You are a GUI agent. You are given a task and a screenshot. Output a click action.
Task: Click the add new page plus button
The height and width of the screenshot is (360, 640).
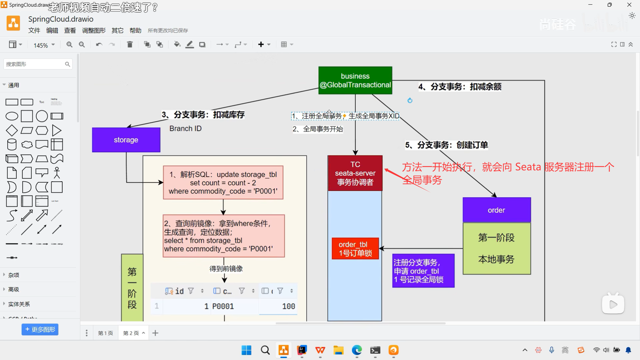(155, 333)
